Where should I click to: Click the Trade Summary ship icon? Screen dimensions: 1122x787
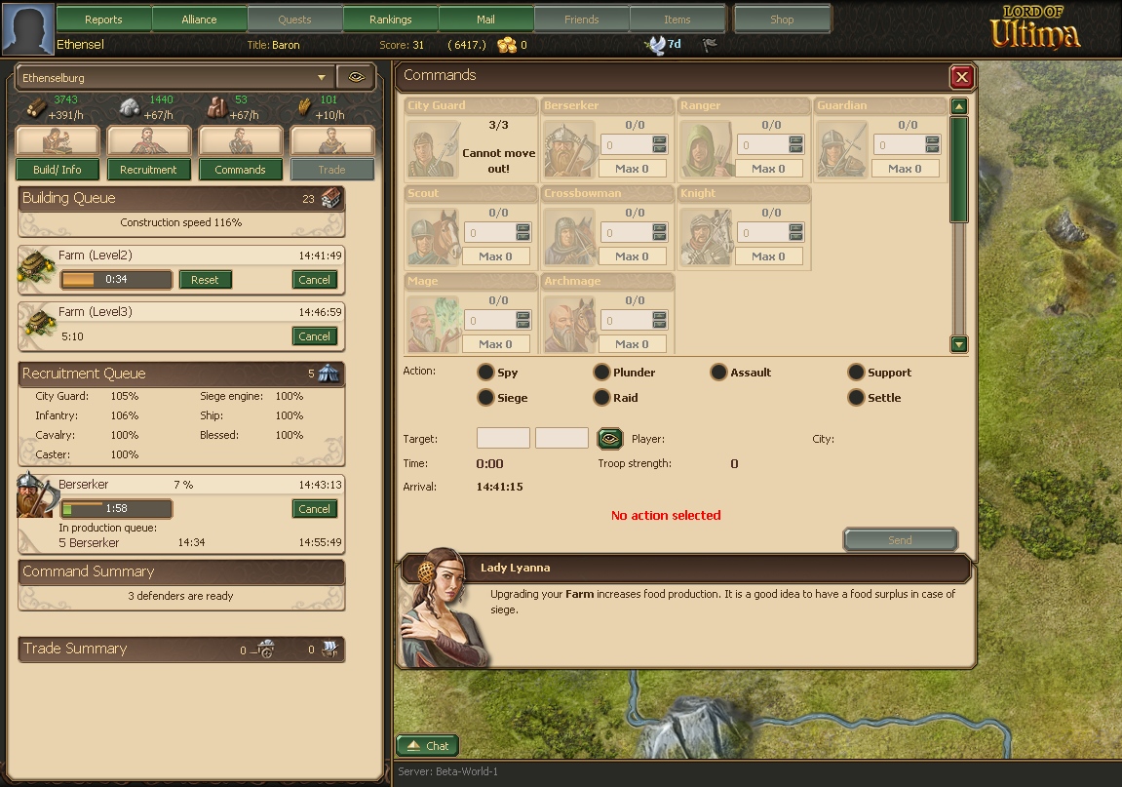329,649
